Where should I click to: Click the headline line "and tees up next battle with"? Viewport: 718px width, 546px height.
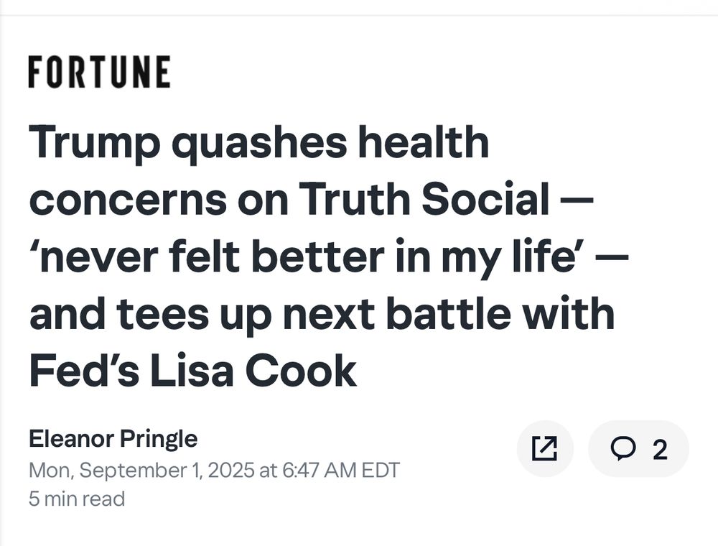pos(322,315)
